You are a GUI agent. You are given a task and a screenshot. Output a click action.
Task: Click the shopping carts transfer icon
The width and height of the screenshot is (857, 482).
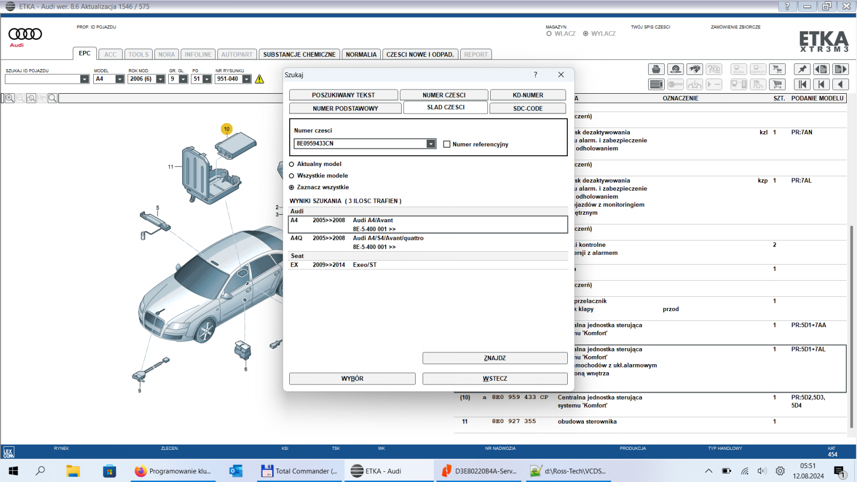coord(777,69)
